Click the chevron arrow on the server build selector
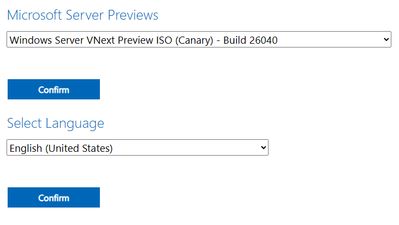This screenshot has height=225, width=399. pos(386,39)
